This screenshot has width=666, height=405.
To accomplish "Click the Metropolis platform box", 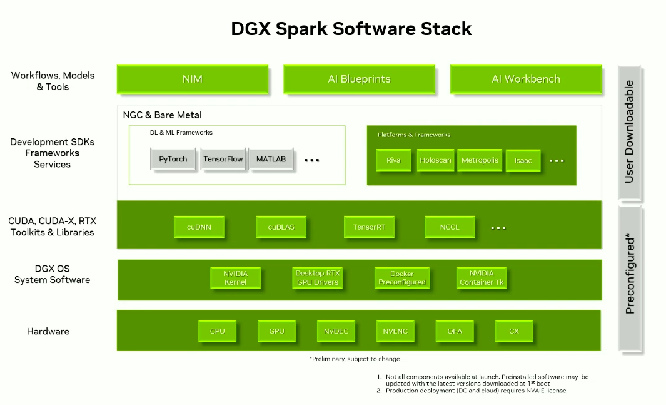I will pyautogui.click(x=480, y=160).
